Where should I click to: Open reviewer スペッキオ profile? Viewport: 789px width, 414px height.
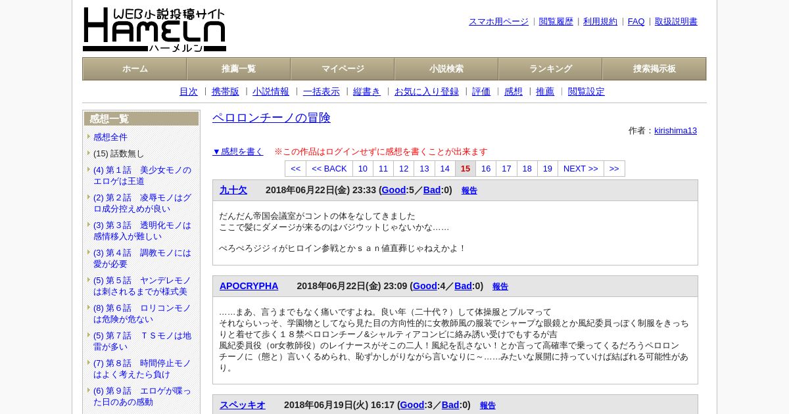(243, 405)
